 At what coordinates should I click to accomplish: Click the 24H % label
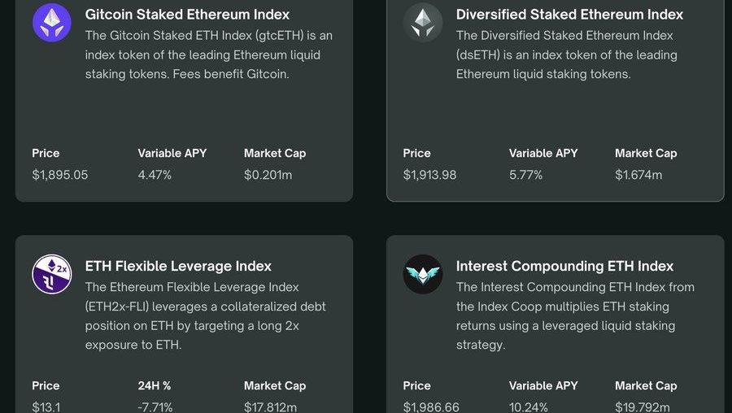point(155,385)
